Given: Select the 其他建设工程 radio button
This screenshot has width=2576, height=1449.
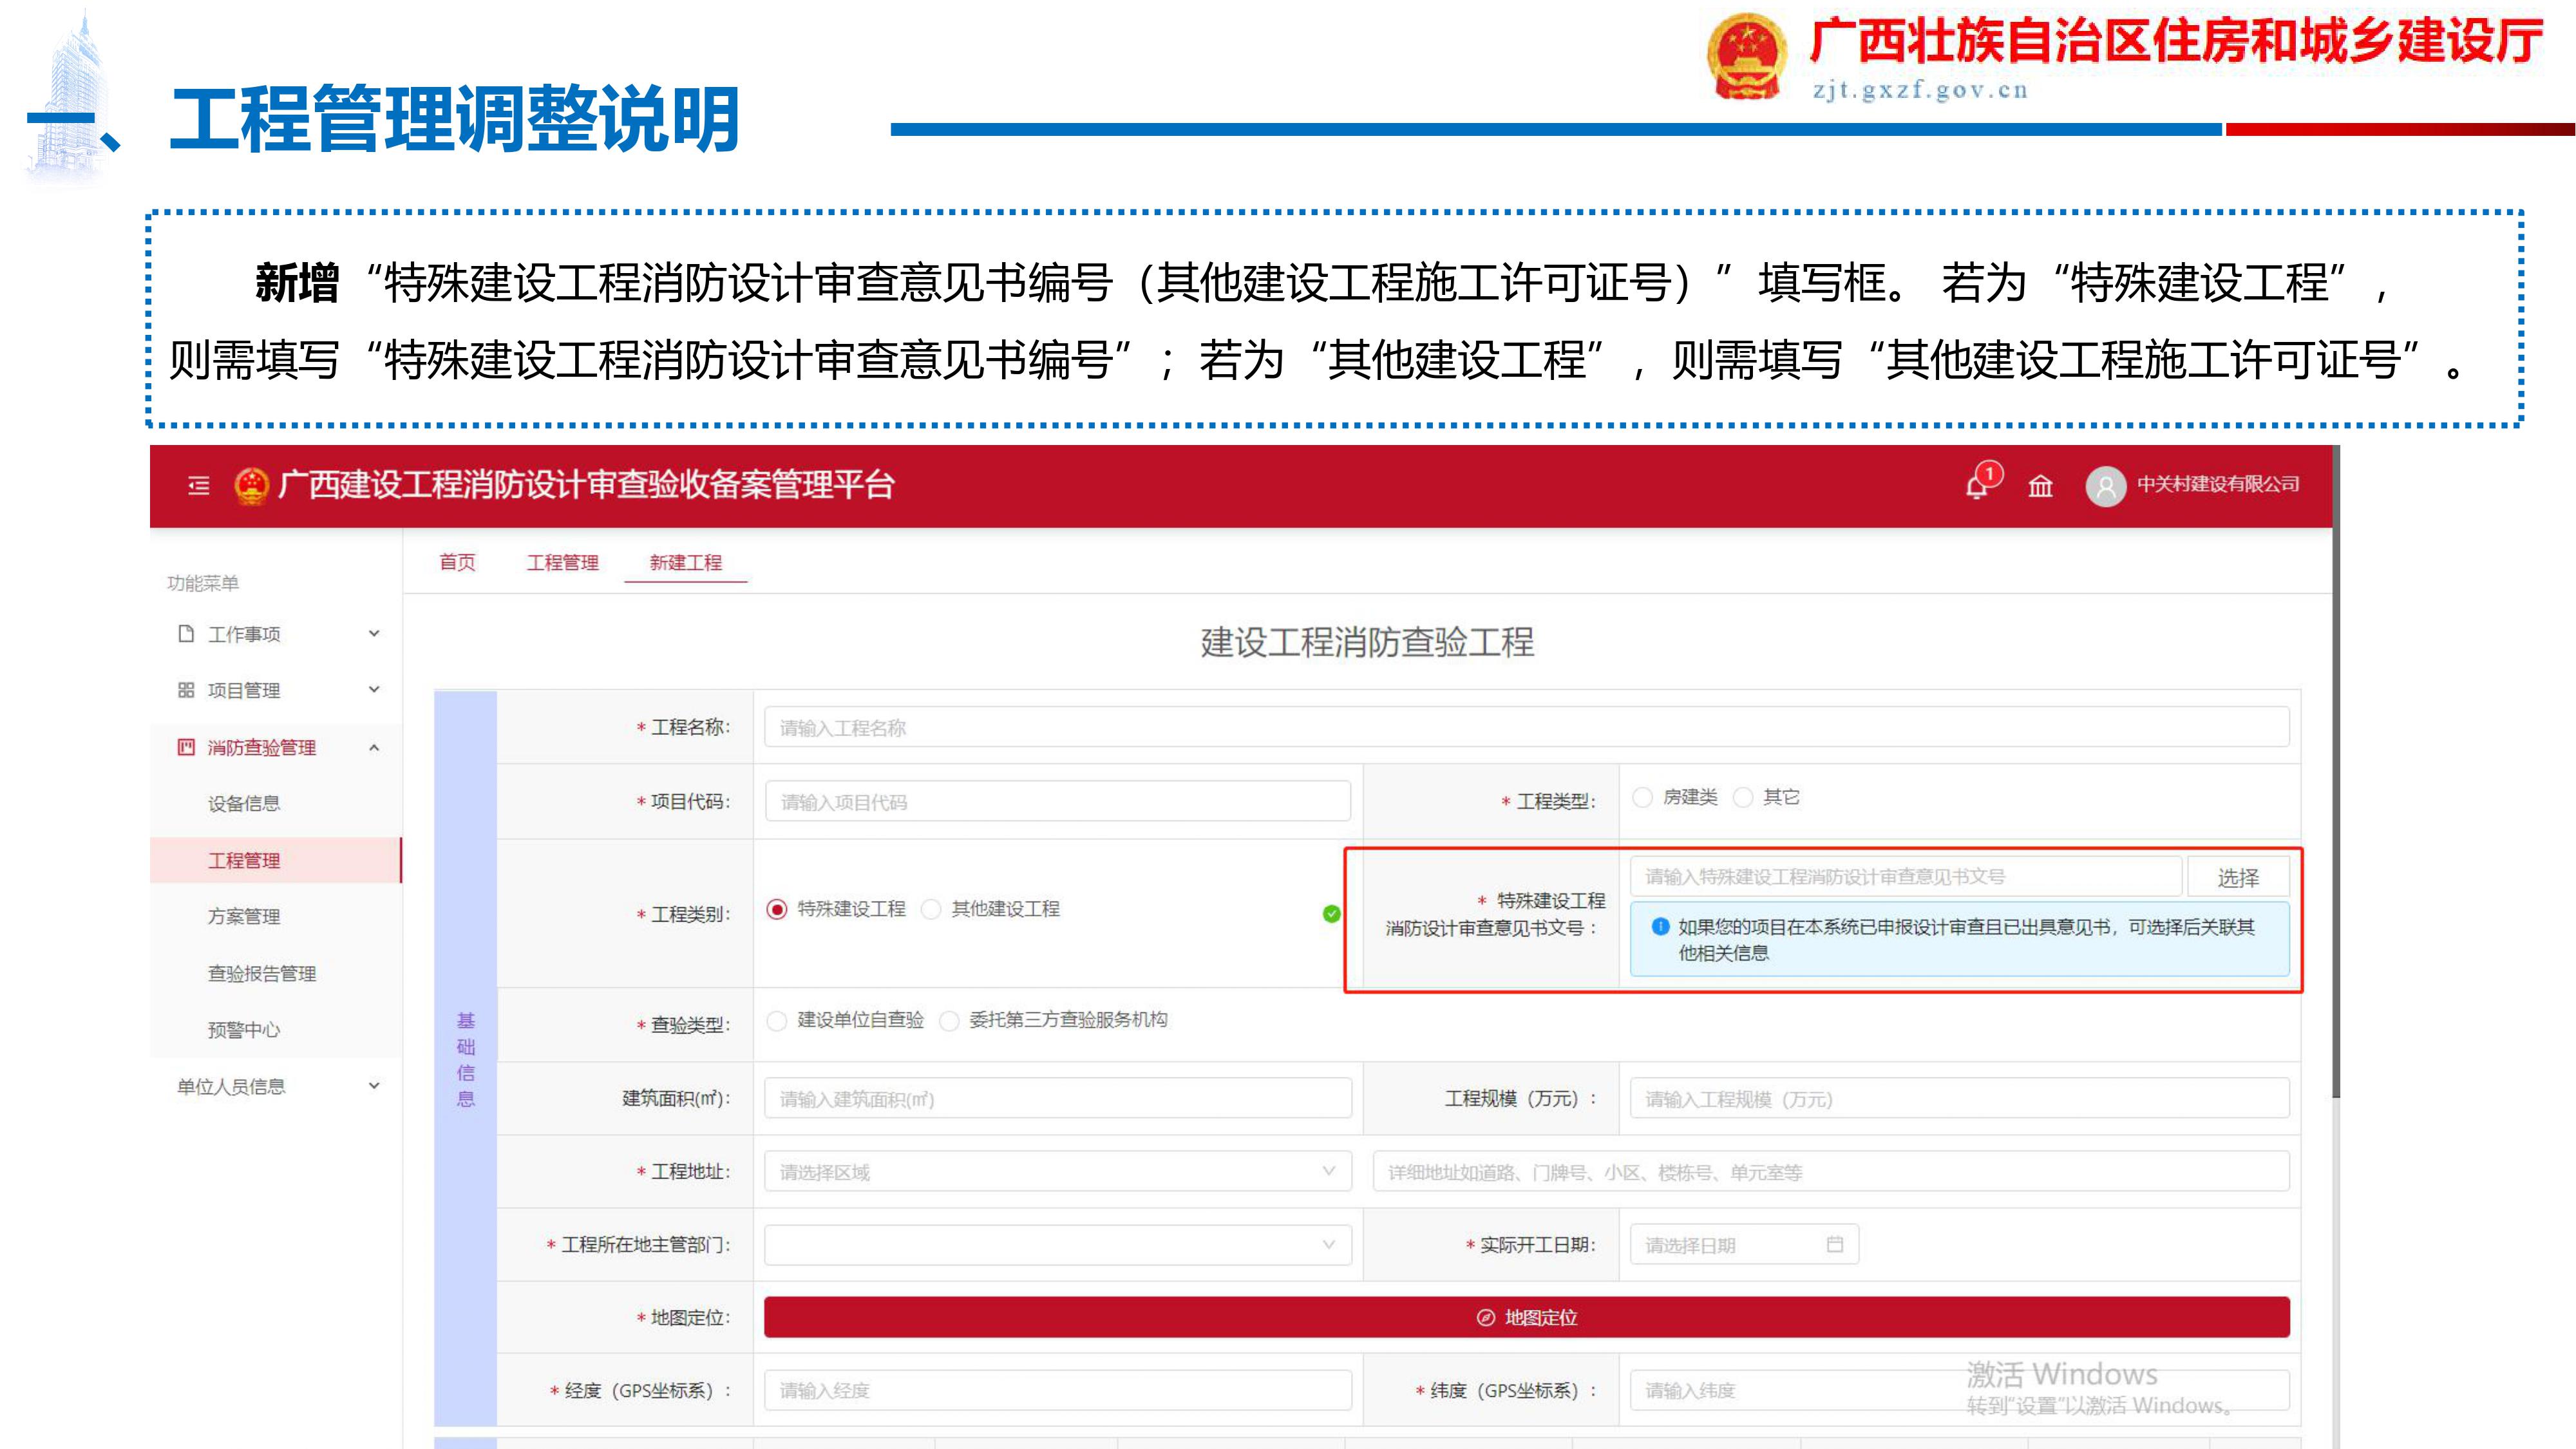Looking at the screenshot, I should (x=932, y=909).
